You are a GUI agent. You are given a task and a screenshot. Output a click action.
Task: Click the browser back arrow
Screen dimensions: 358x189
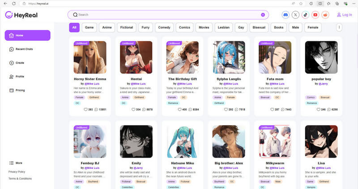pyautogui.click(x=5, y=4)
